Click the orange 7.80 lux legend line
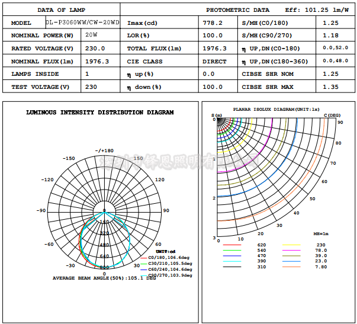 coord(291,267)
